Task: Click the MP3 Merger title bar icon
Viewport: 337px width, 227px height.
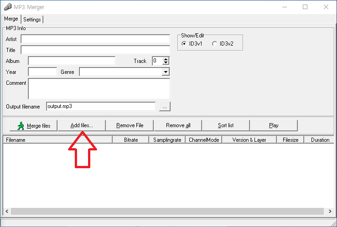Action: click(7, 7)
